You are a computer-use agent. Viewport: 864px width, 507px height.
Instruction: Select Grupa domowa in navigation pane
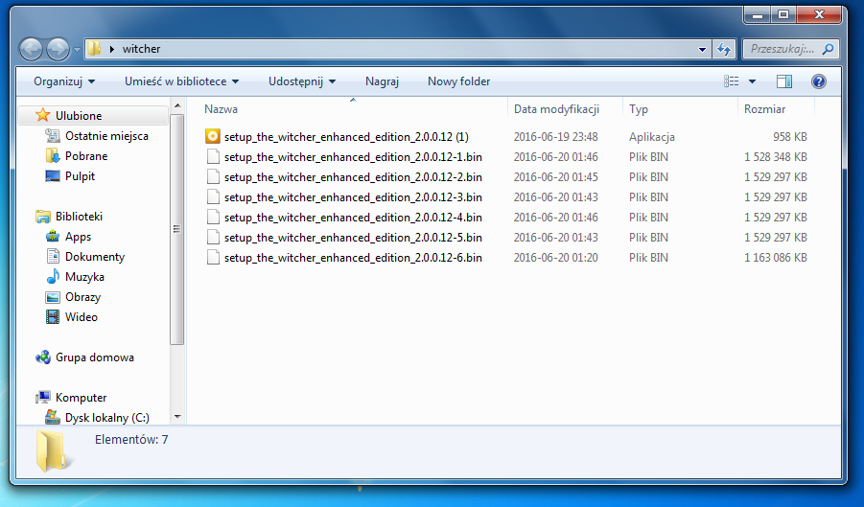point(94,357)
